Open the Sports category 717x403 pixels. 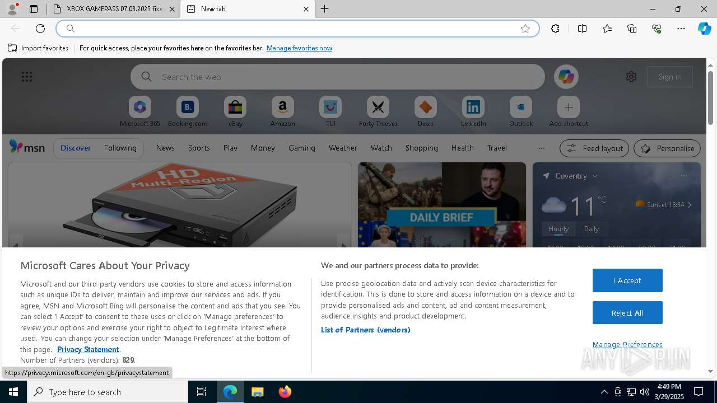199,148
